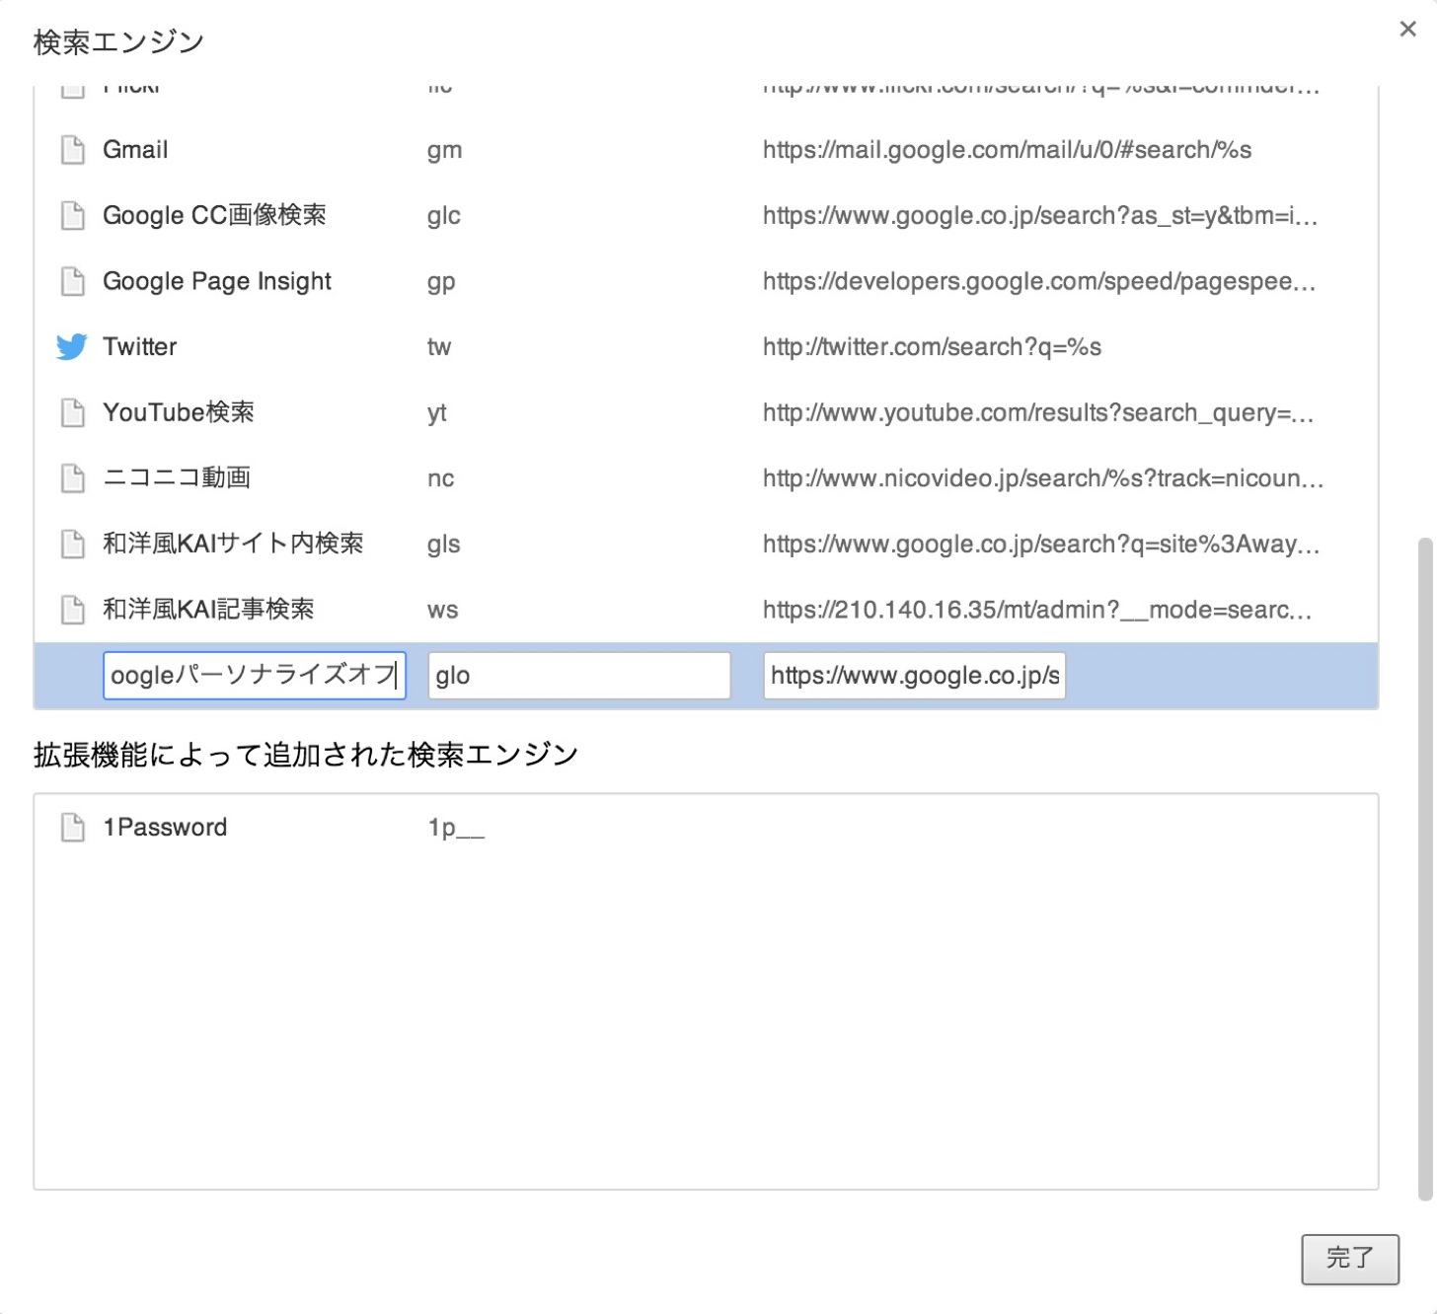The image size is (1437, 1314).
Task: Select the Google CC画像検索 entry name
Action: (x=214, y=215)
